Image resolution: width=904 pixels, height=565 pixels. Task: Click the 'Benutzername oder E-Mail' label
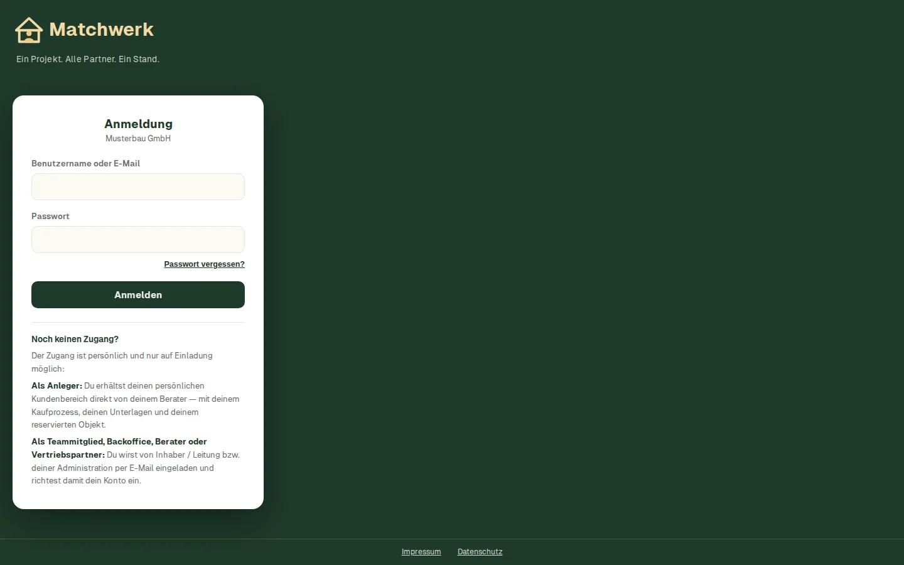(85, 163)
